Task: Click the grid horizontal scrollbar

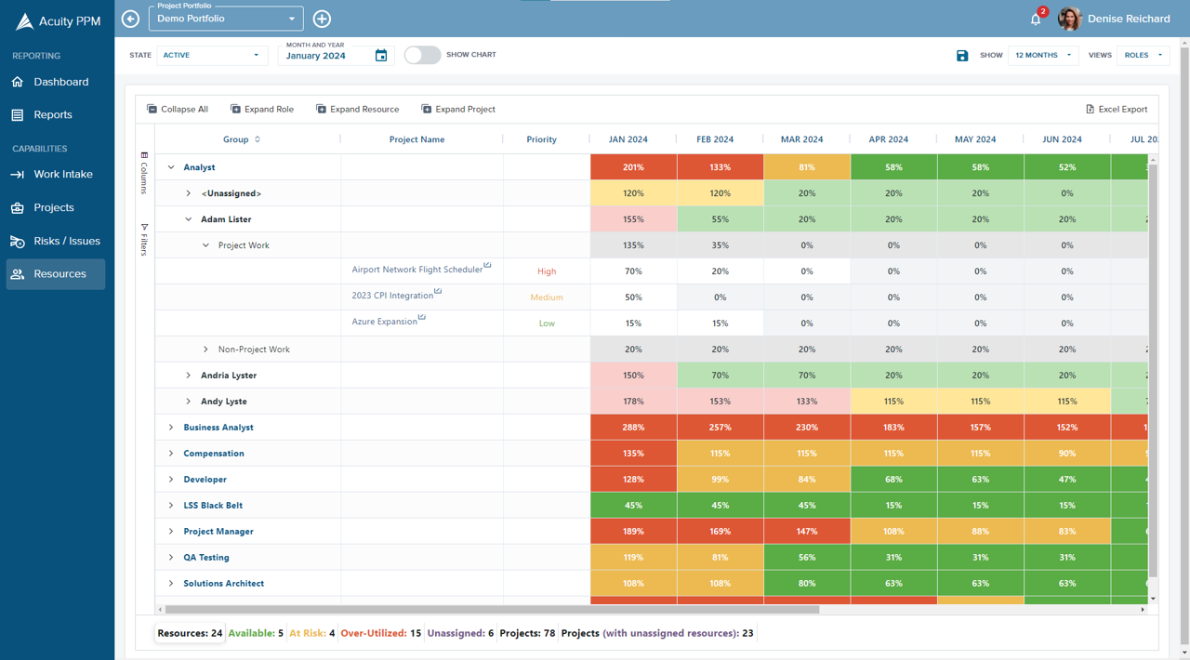Action: (491, 610)
